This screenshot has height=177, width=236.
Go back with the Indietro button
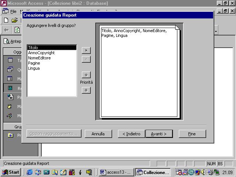[132, 134]
